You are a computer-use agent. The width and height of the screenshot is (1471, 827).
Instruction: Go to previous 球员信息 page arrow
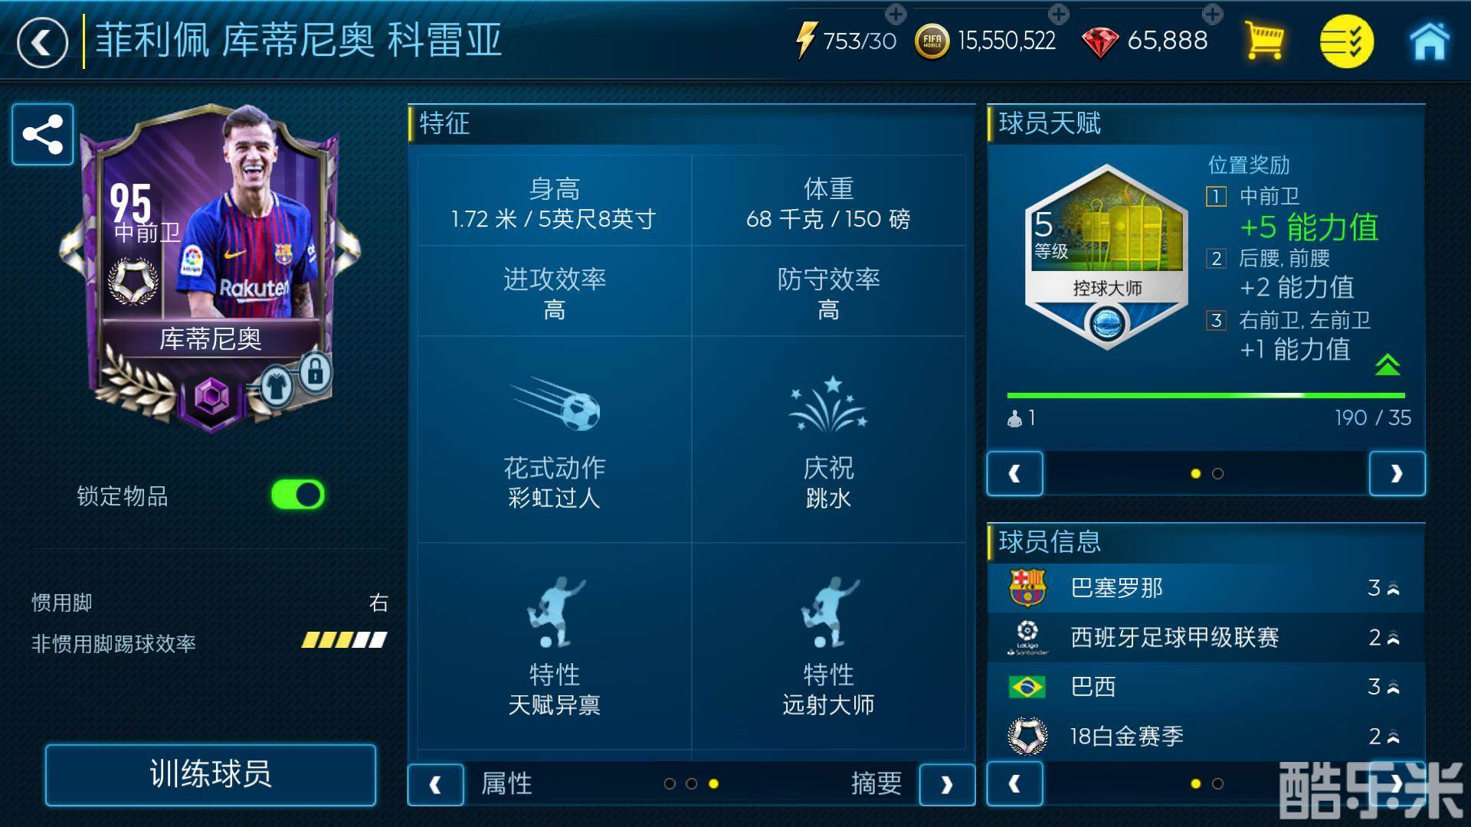point(1014,784)
